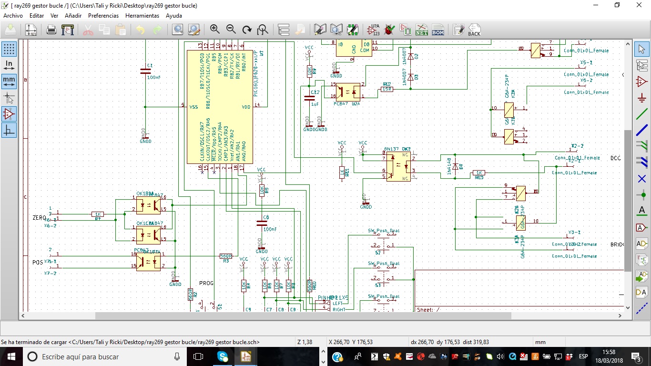Click the vertical scrollbar thumb
Screen dimensions: 651x366
628,200
